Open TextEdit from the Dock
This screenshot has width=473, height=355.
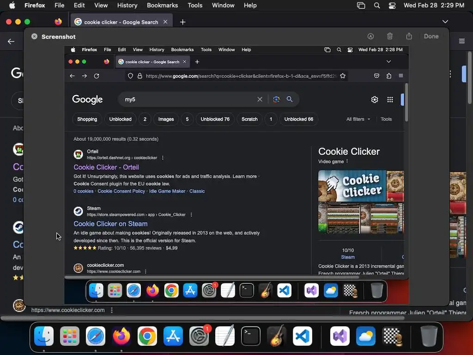tap(225, 336)
